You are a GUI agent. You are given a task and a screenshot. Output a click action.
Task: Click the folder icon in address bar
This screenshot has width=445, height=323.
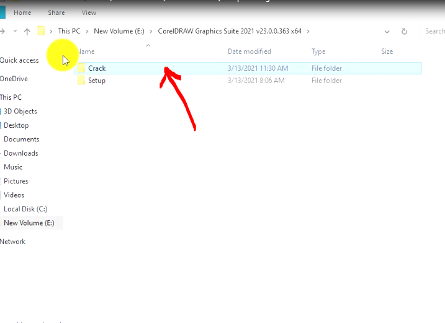click(41, 31)
